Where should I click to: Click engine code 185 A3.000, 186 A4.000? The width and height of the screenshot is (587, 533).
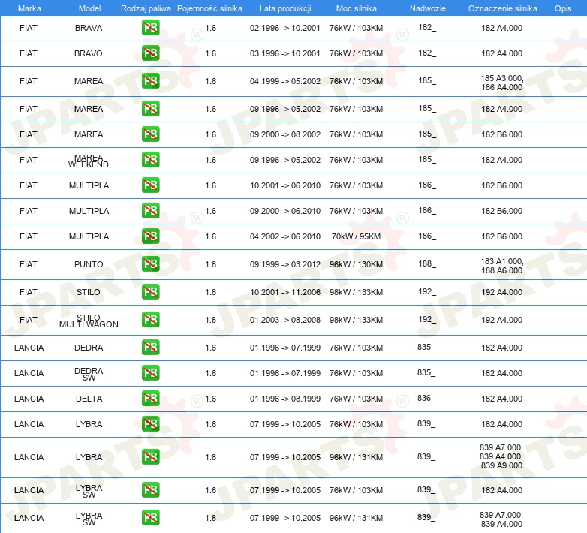point(501,83)
